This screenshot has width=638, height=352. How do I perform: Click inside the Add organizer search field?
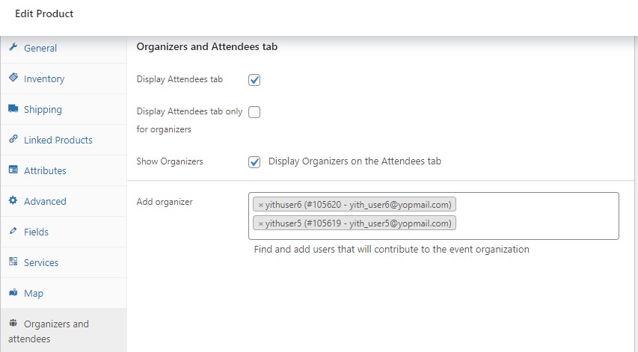pos(539,223)
